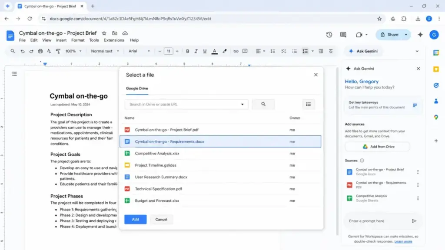Toggle bold formatting
The height and width of the screenshot is (250, 445).
(187, 51)
